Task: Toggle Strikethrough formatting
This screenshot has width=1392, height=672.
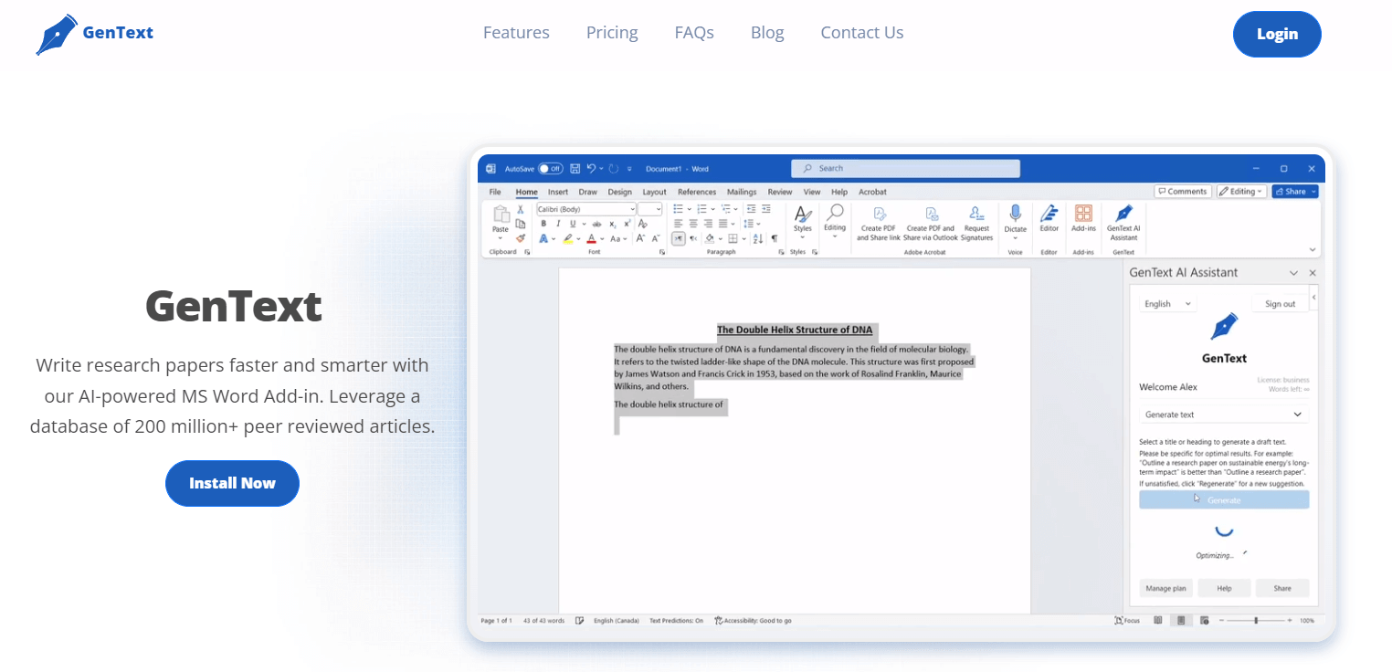Action: point(596,224)
